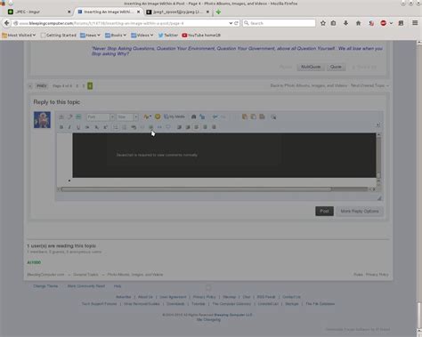Expand the News bookmarks folder

coord(90,36)
